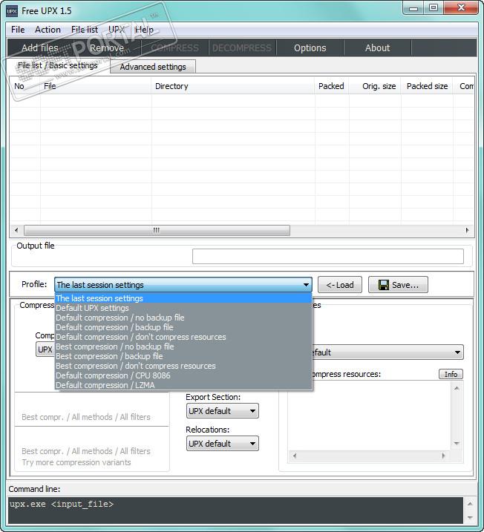Click 'Try more compression variants' text

(76, 462)
